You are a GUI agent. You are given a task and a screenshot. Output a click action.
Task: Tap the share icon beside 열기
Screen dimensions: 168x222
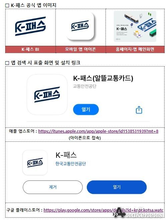139,110
